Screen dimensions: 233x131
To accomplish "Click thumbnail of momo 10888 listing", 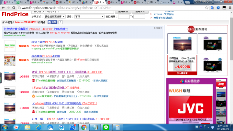I will click(x=10, y=92).
